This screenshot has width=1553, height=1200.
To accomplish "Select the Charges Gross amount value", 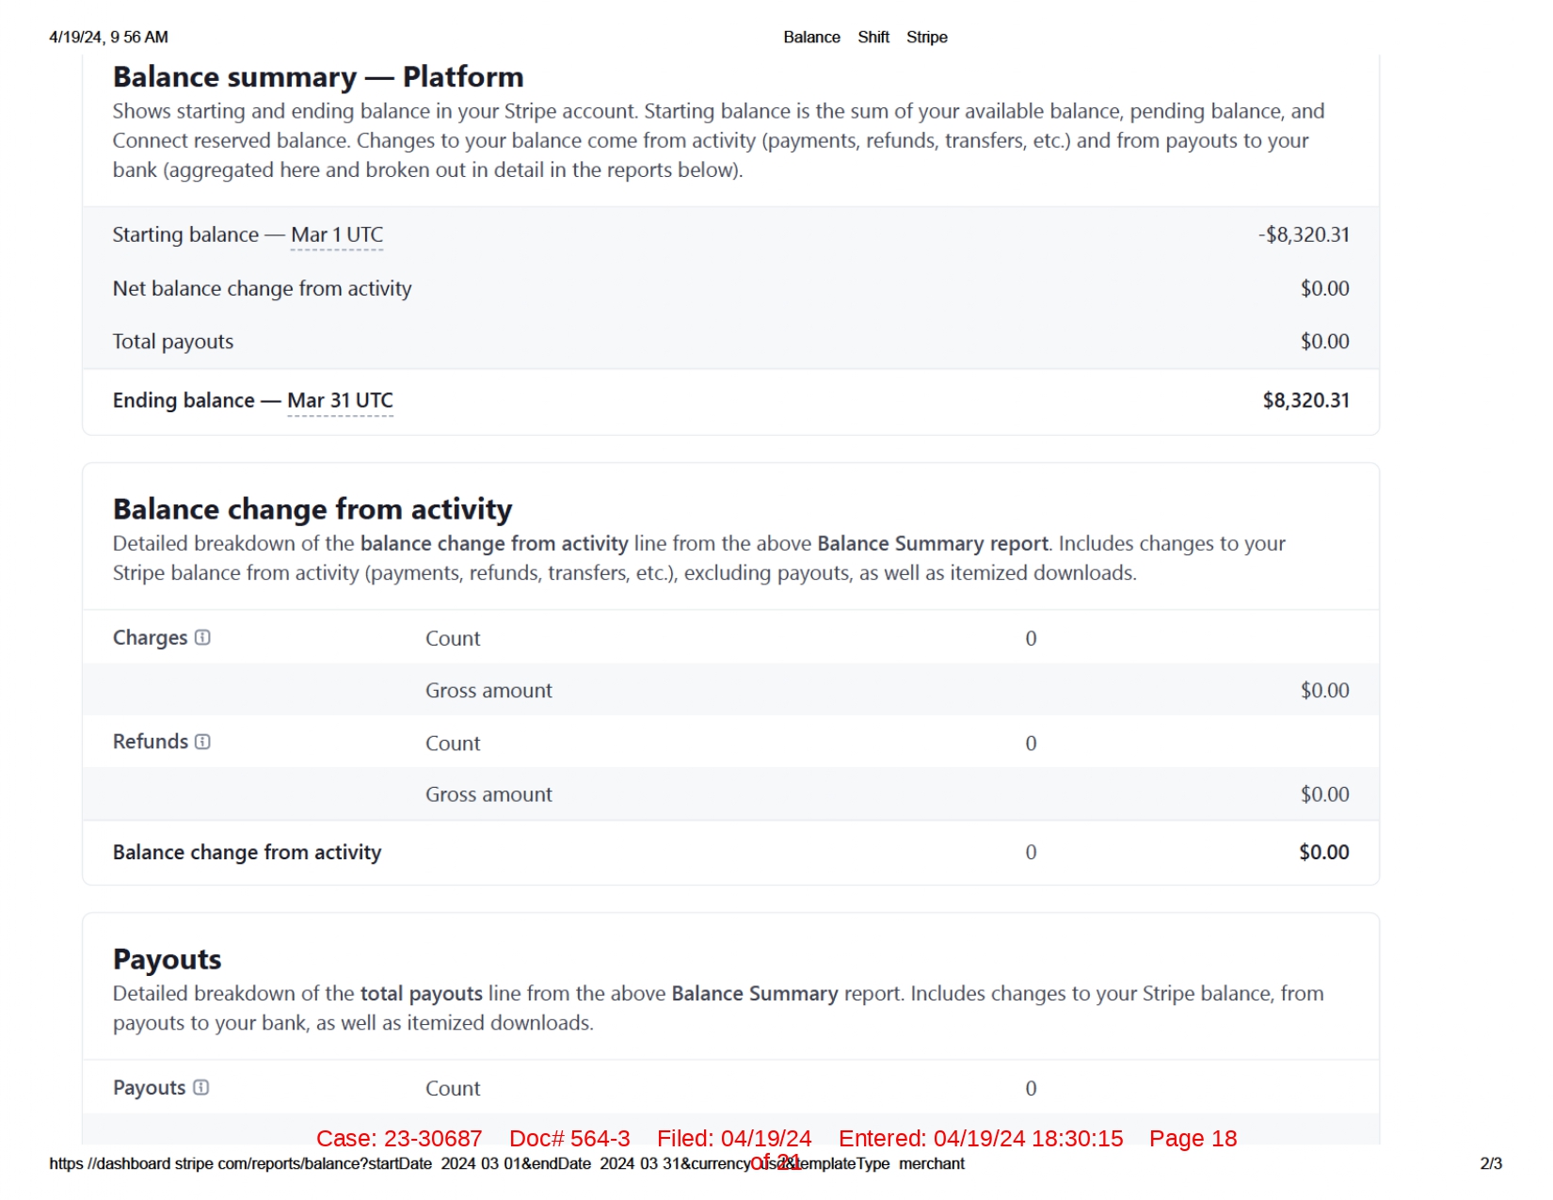I will [1323, 690].
